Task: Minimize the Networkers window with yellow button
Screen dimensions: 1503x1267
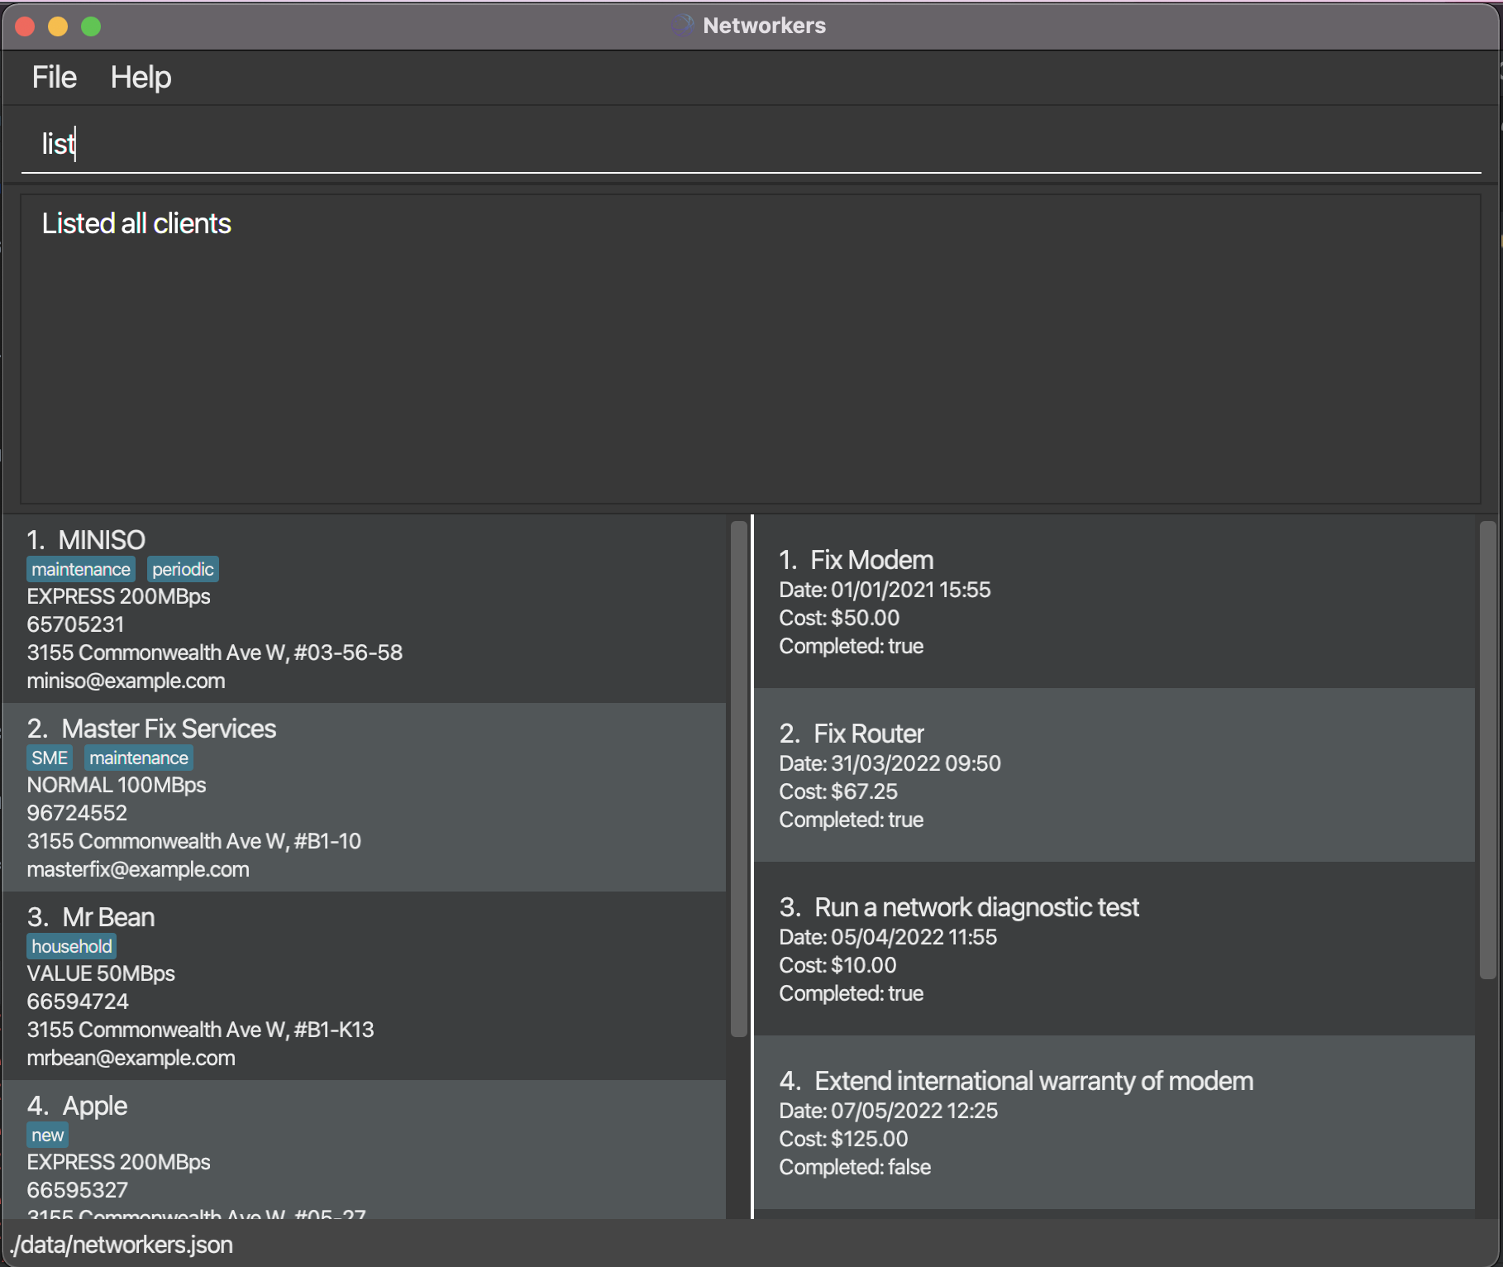Action: click(x=58, y=26)
